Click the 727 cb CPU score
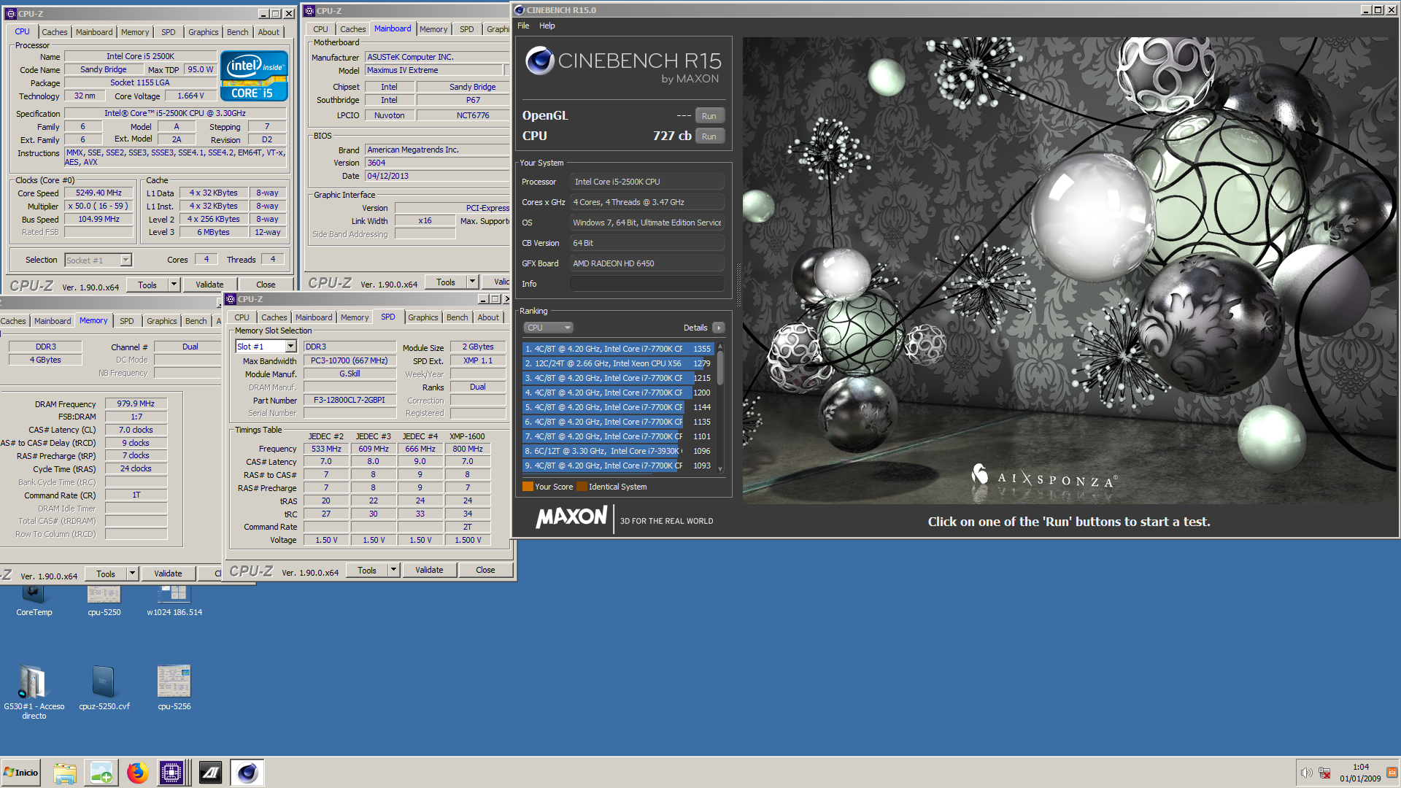The width and height of the screenshot is (1401, 788). (x=672, y=136)
